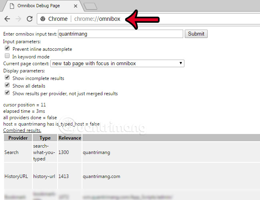Close the Omnibox Debug Page tab
Screen dimensions: 260x200
76,6
